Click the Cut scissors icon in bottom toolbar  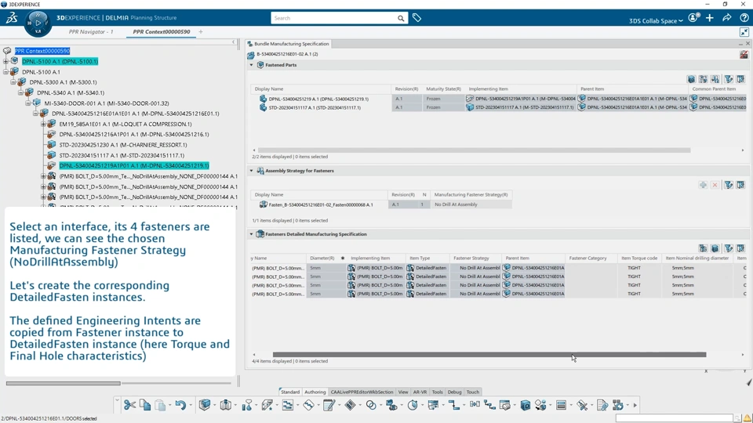129,405
